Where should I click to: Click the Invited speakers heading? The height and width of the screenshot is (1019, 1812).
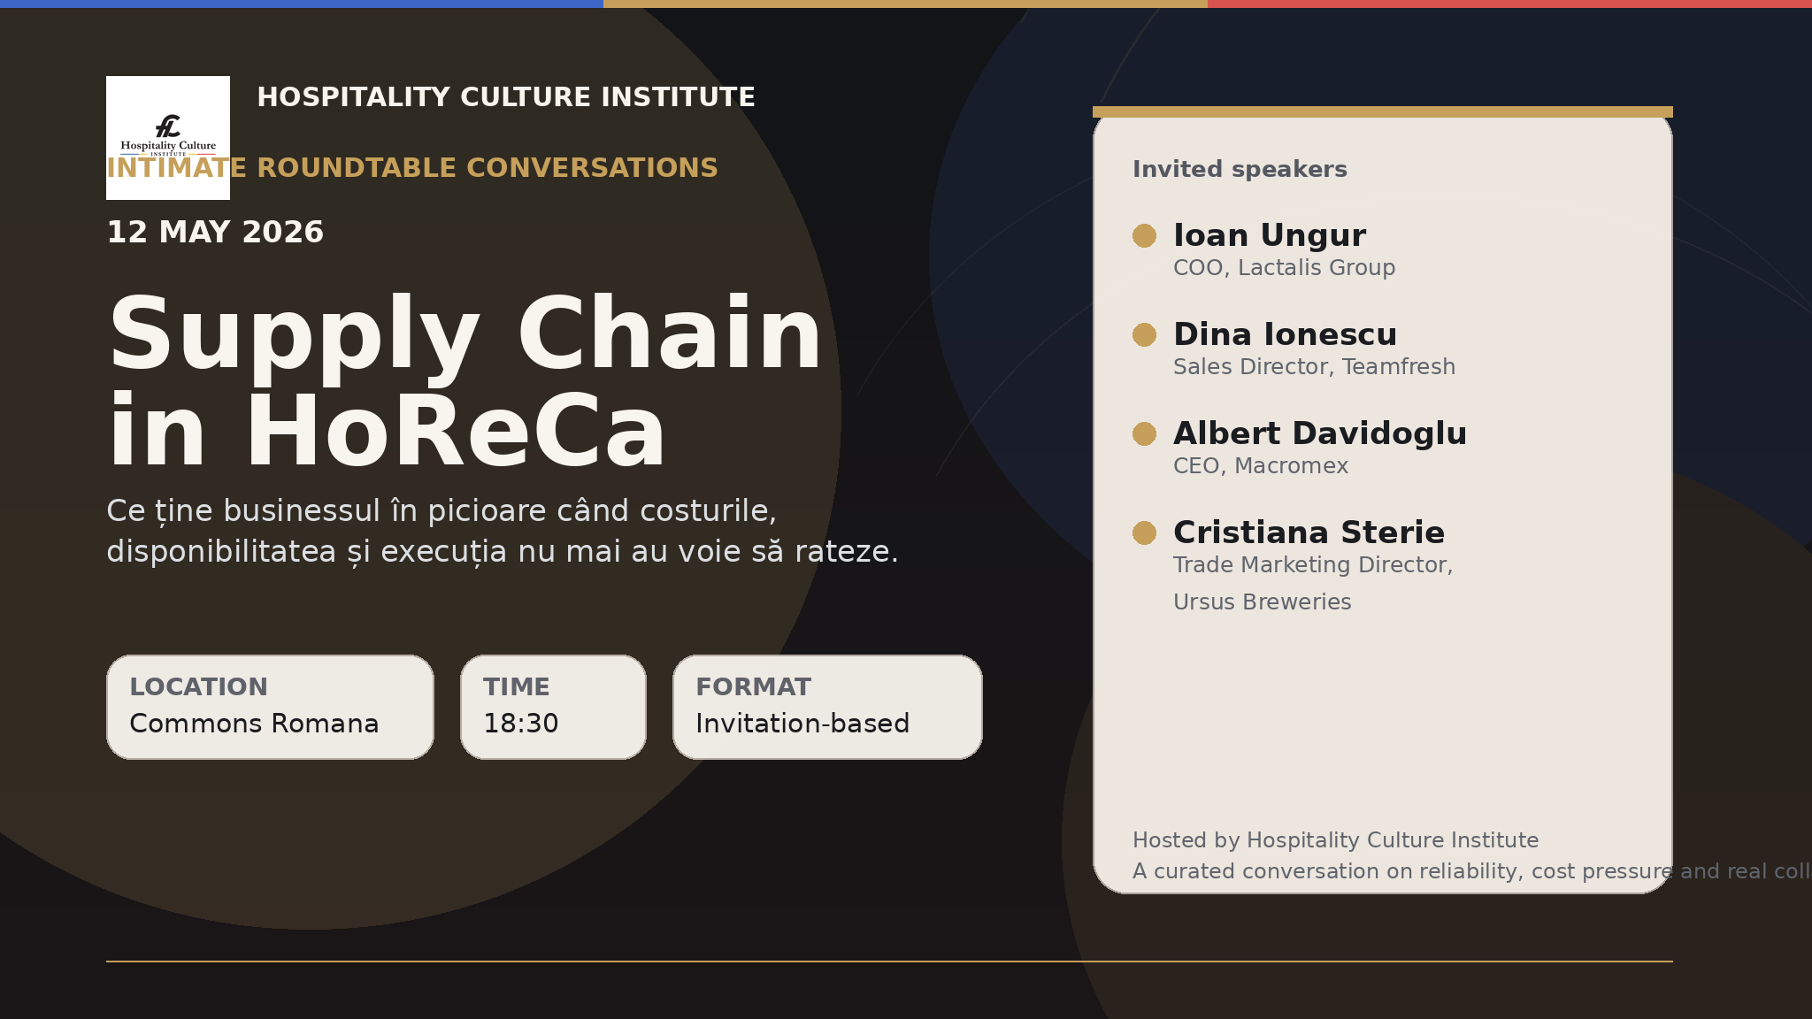tap(1240, 170)
